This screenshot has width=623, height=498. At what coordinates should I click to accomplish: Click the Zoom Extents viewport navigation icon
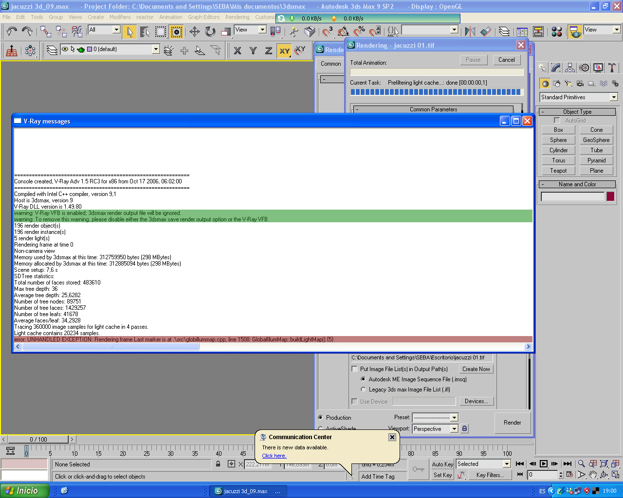pyautogui.click(x=604, y=464)
